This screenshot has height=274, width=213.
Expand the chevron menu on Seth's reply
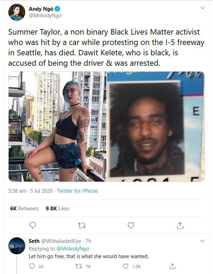coord(202,241)
